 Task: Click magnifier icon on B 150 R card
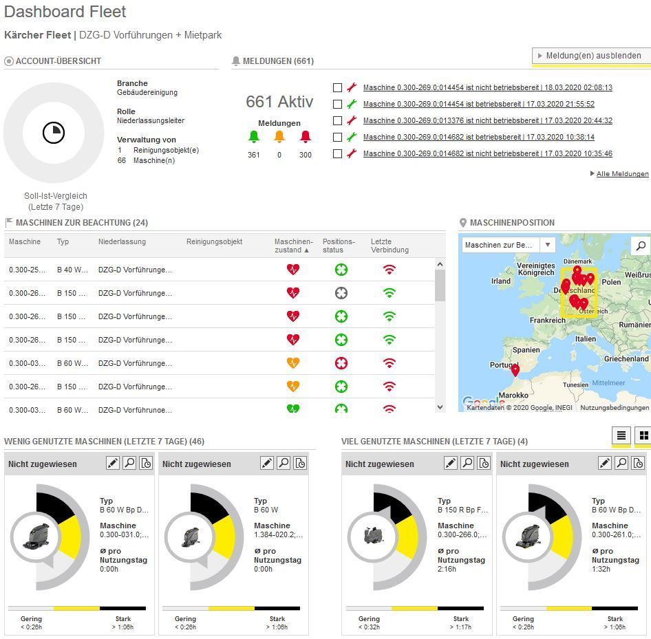(467, 464)
